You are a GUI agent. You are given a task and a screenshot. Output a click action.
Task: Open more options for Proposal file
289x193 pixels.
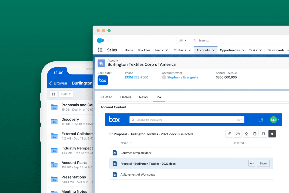pyautogui.click(x=252, y=163)
